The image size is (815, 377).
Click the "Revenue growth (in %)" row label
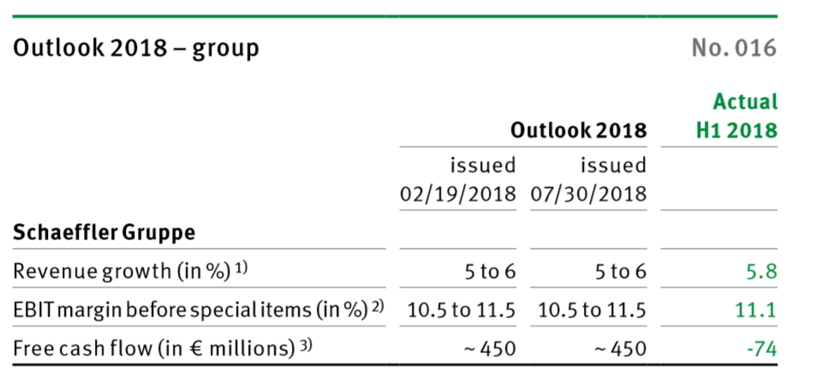click(x=122, y=272)
